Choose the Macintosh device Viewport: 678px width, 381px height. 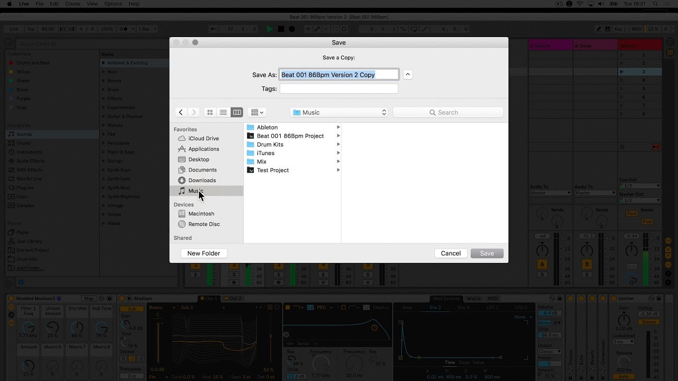(x=206, y=214)
